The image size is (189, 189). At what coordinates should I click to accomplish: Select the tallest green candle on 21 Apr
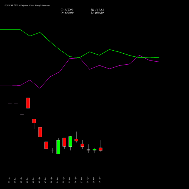58,147
